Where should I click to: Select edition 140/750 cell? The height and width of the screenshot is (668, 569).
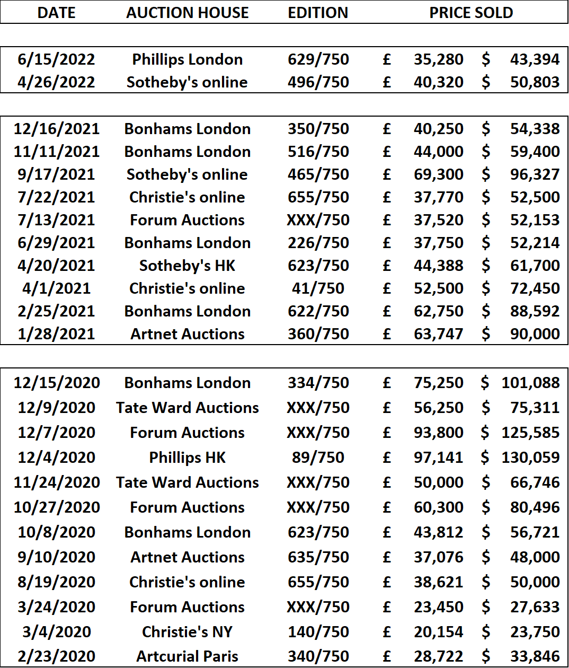[318, 632]
